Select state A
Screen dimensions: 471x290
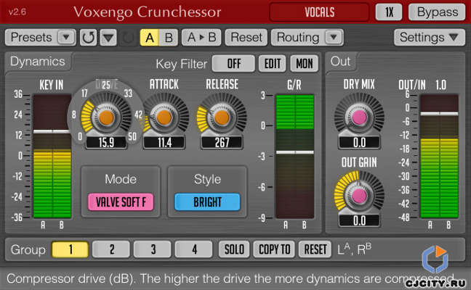pyautogui.click(x=150, y=38)
